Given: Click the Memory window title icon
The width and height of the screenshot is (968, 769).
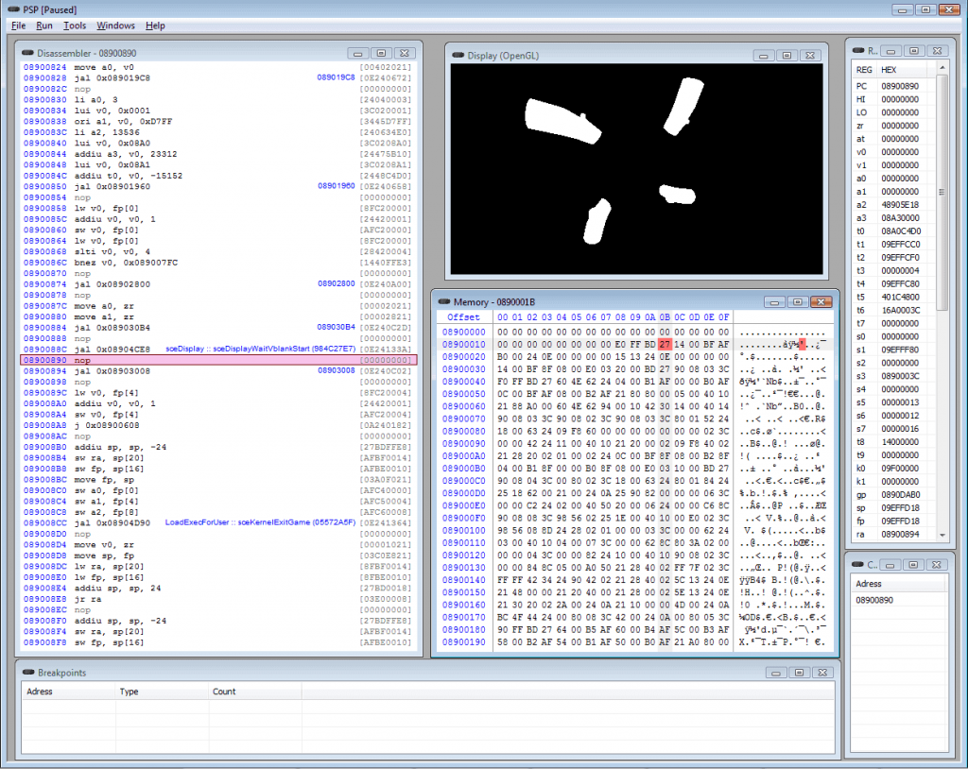Looking at the screenshot, I should pyautogui.click(x=444, y=301).
